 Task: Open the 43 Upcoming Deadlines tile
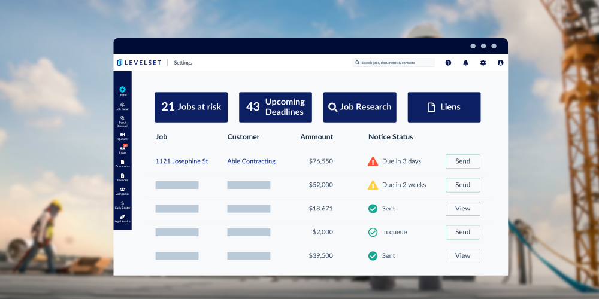(x=276, y=107)
